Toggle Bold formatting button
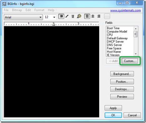146x123 pixels. pyautogui.click(x=61, y=16)
